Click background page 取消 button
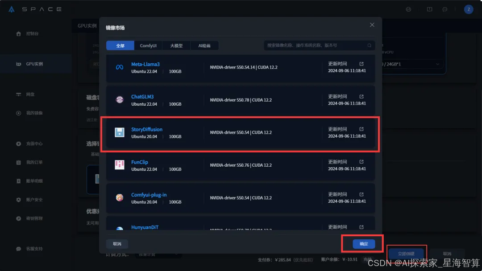Viewport: 482px width, 271px height. tap(447, 254)
